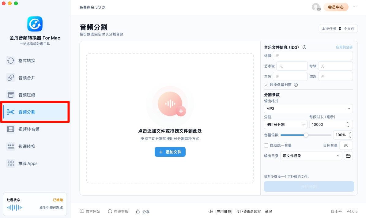Open the 录屏 recommendation link
Screen dimensions: 366x218
[x=268, y=212]
